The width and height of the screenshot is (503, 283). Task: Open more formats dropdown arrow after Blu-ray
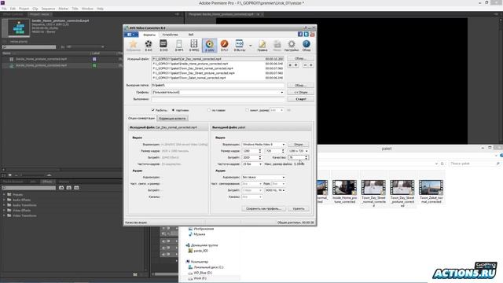click(251, 46)
